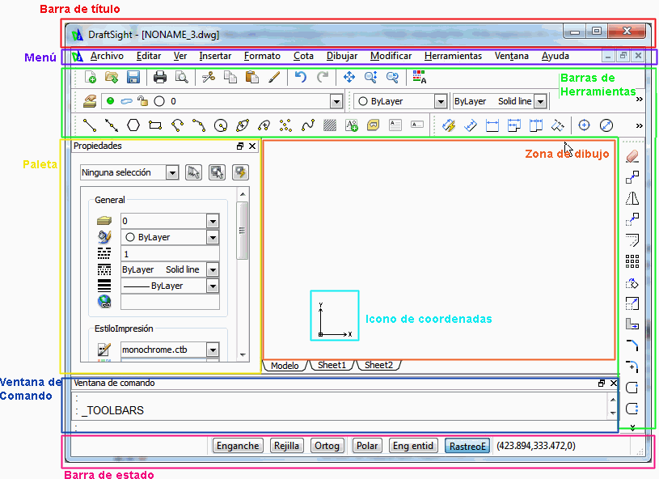Select the Modelo tab

click(x=285, y=366)
